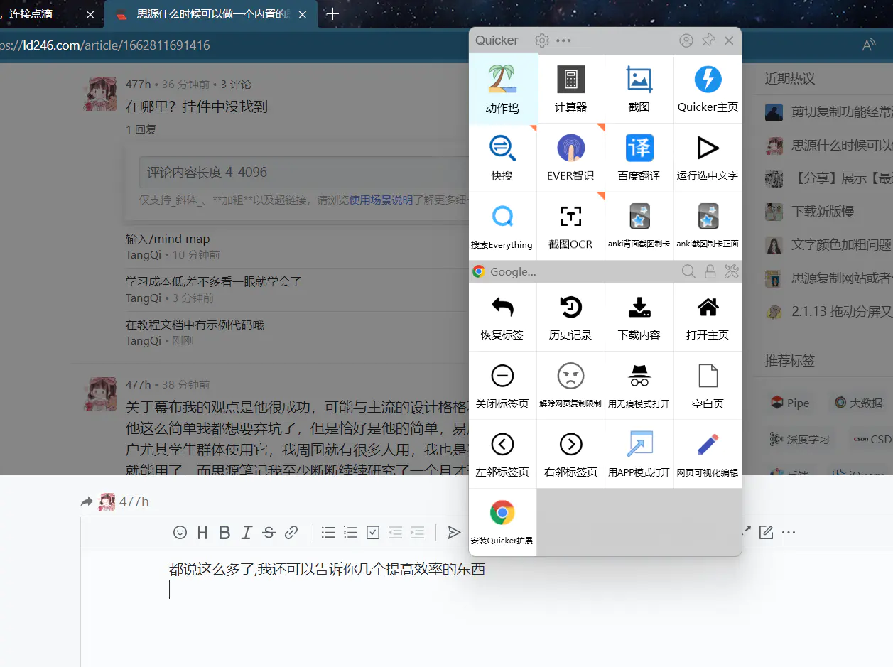Screen dimensions: 893x667
Task: Toggle lock icon in Google panel header
Action: pos(710,271)
